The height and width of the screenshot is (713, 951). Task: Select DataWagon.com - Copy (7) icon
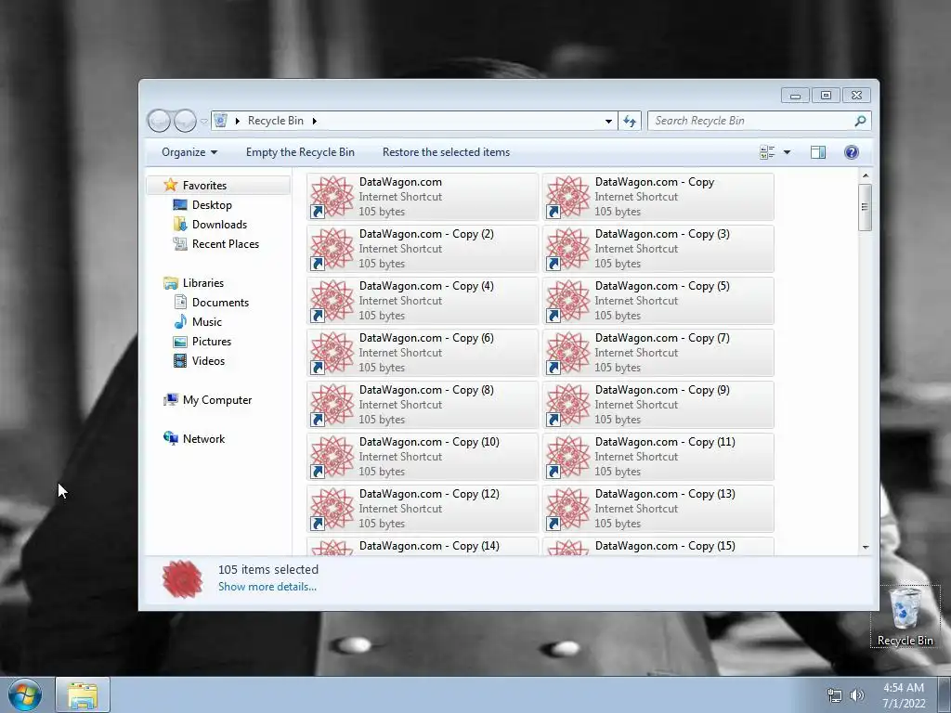(x=567, y=352)
